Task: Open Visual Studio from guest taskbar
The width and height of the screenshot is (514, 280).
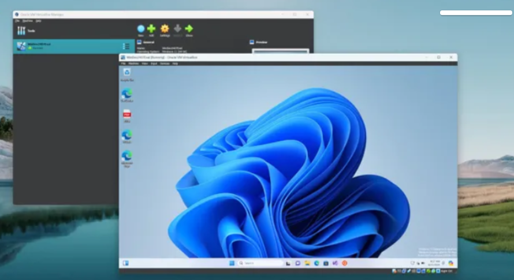Action: click(335, 263)
